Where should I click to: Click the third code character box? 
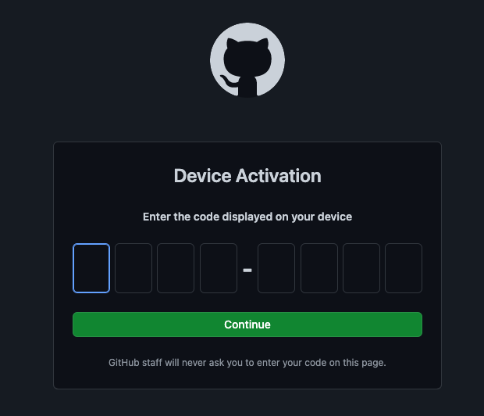[x=176, y=268]
